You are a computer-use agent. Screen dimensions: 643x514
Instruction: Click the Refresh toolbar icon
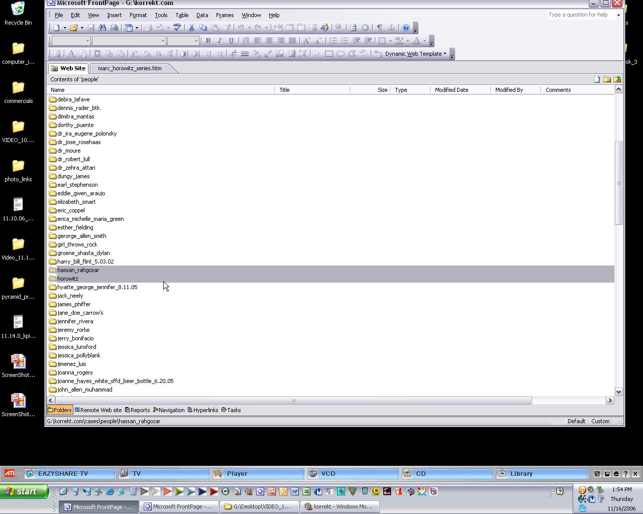tap(353, 28)
